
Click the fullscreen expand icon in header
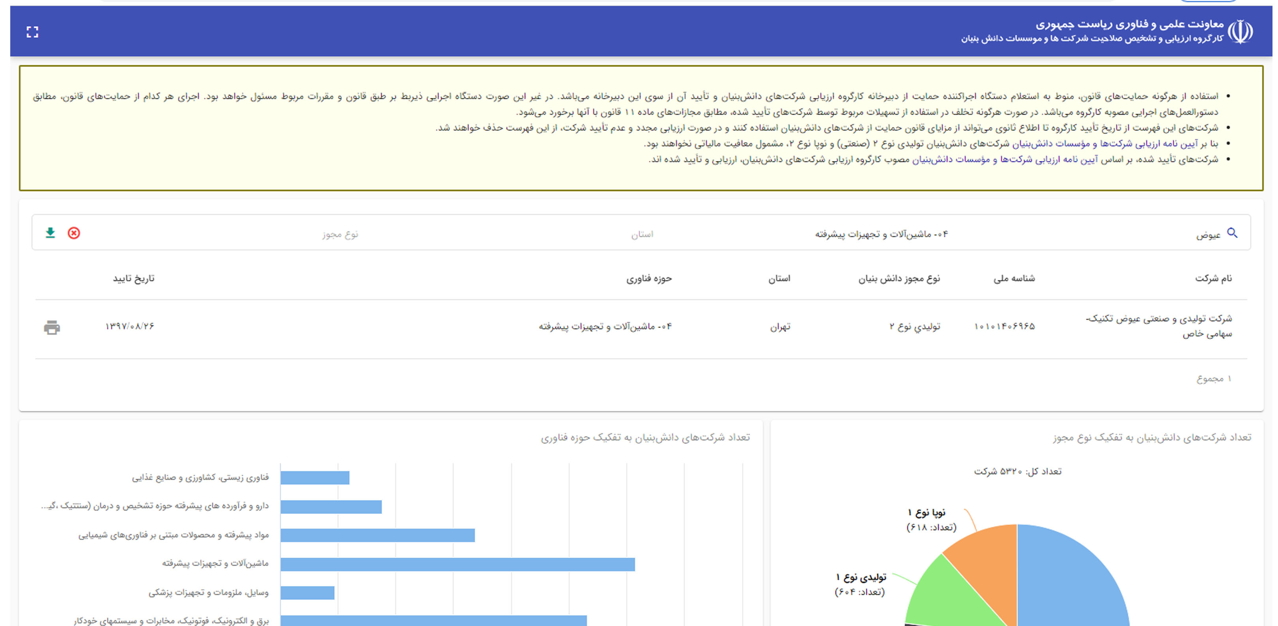click(32, 32)
